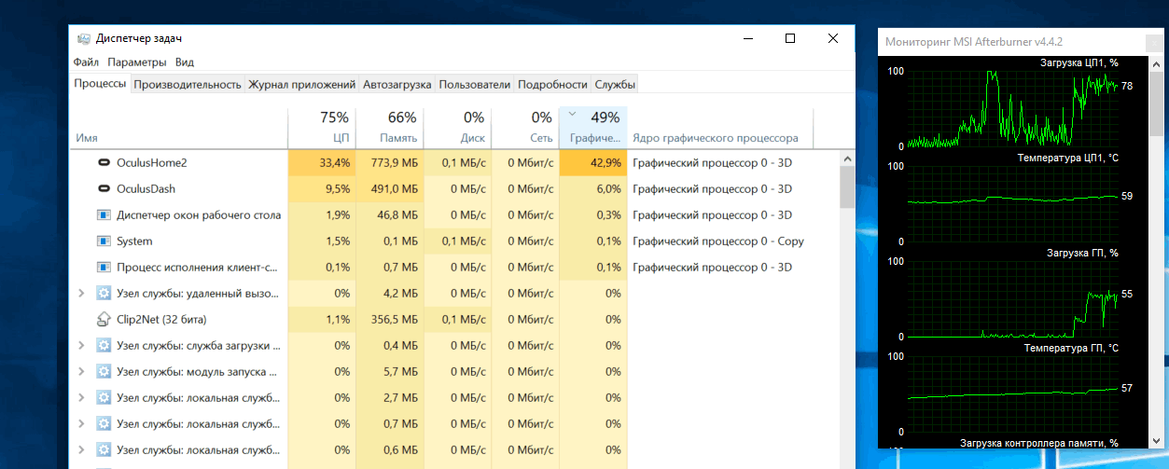Click Графический процессор 0 - Copy engine cell
The image size is (1169, 469).
click(x=718, y=241)
